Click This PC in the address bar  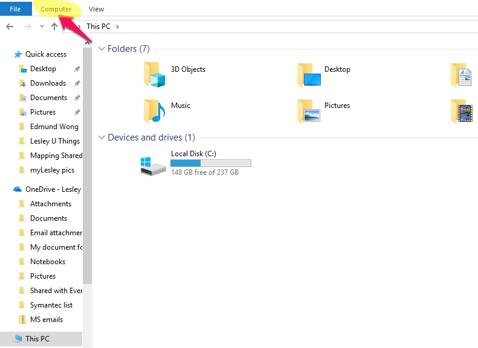[x=98, y=27]
